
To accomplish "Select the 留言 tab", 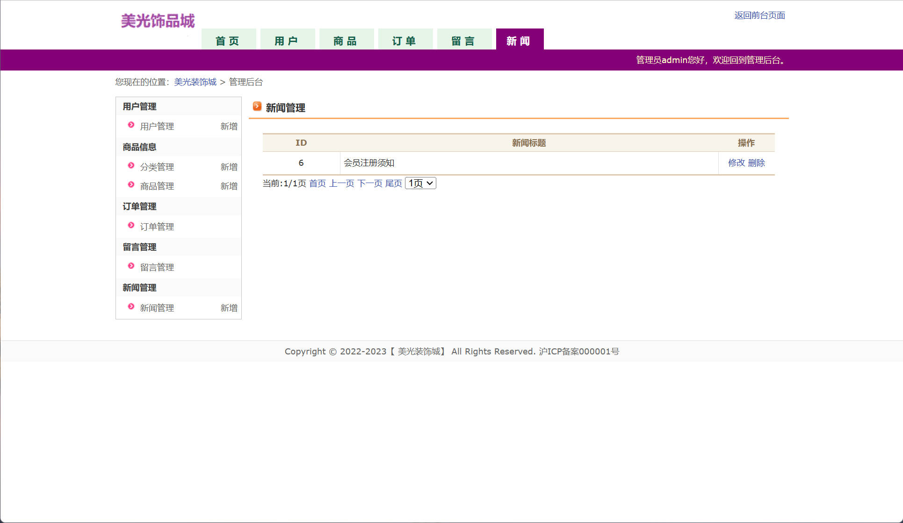I will (x=464, y=41).
